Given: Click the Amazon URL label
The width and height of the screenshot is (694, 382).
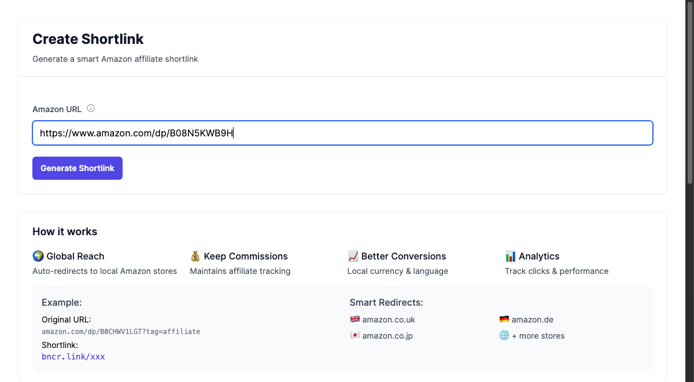Looking at the screenshot, I should 57,109.
